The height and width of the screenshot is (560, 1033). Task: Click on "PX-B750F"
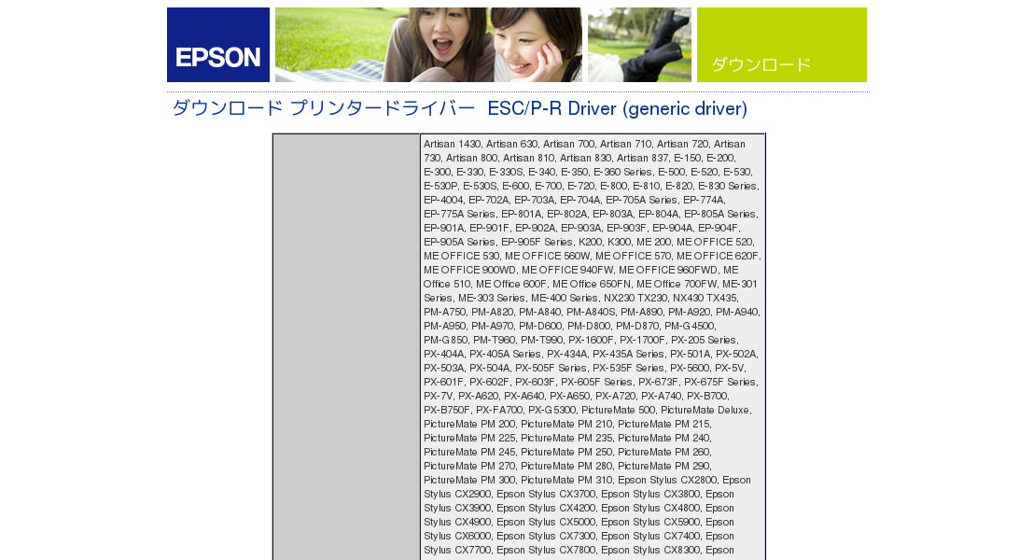447,410
